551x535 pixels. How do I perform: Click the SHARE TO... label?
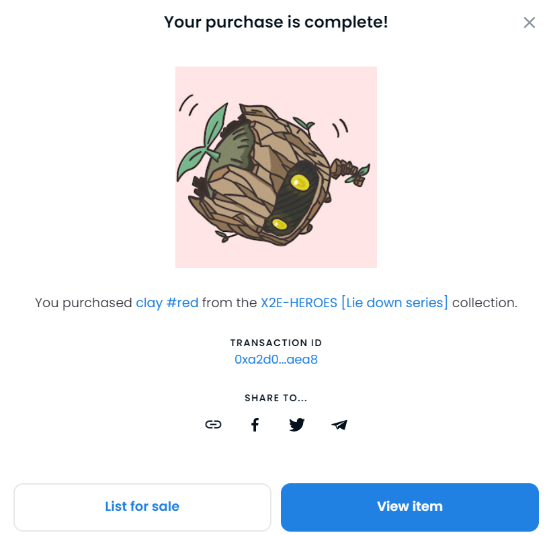(x=276, y=398)
